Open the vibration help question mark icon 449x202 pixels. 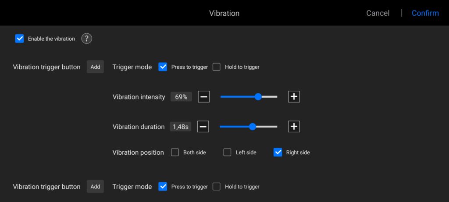coord(87,39)
